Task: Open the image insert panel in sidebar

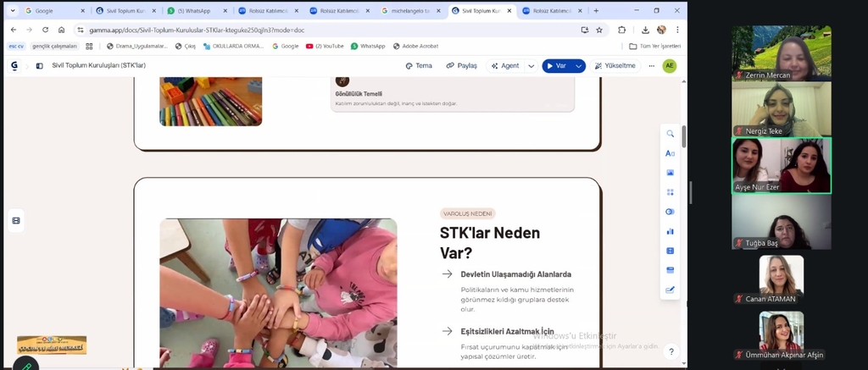Action: tap(670, 173)
